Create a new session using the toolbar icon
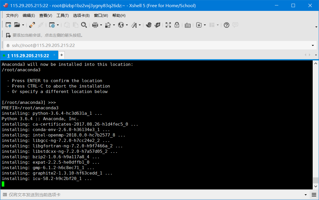 [8, 25]
